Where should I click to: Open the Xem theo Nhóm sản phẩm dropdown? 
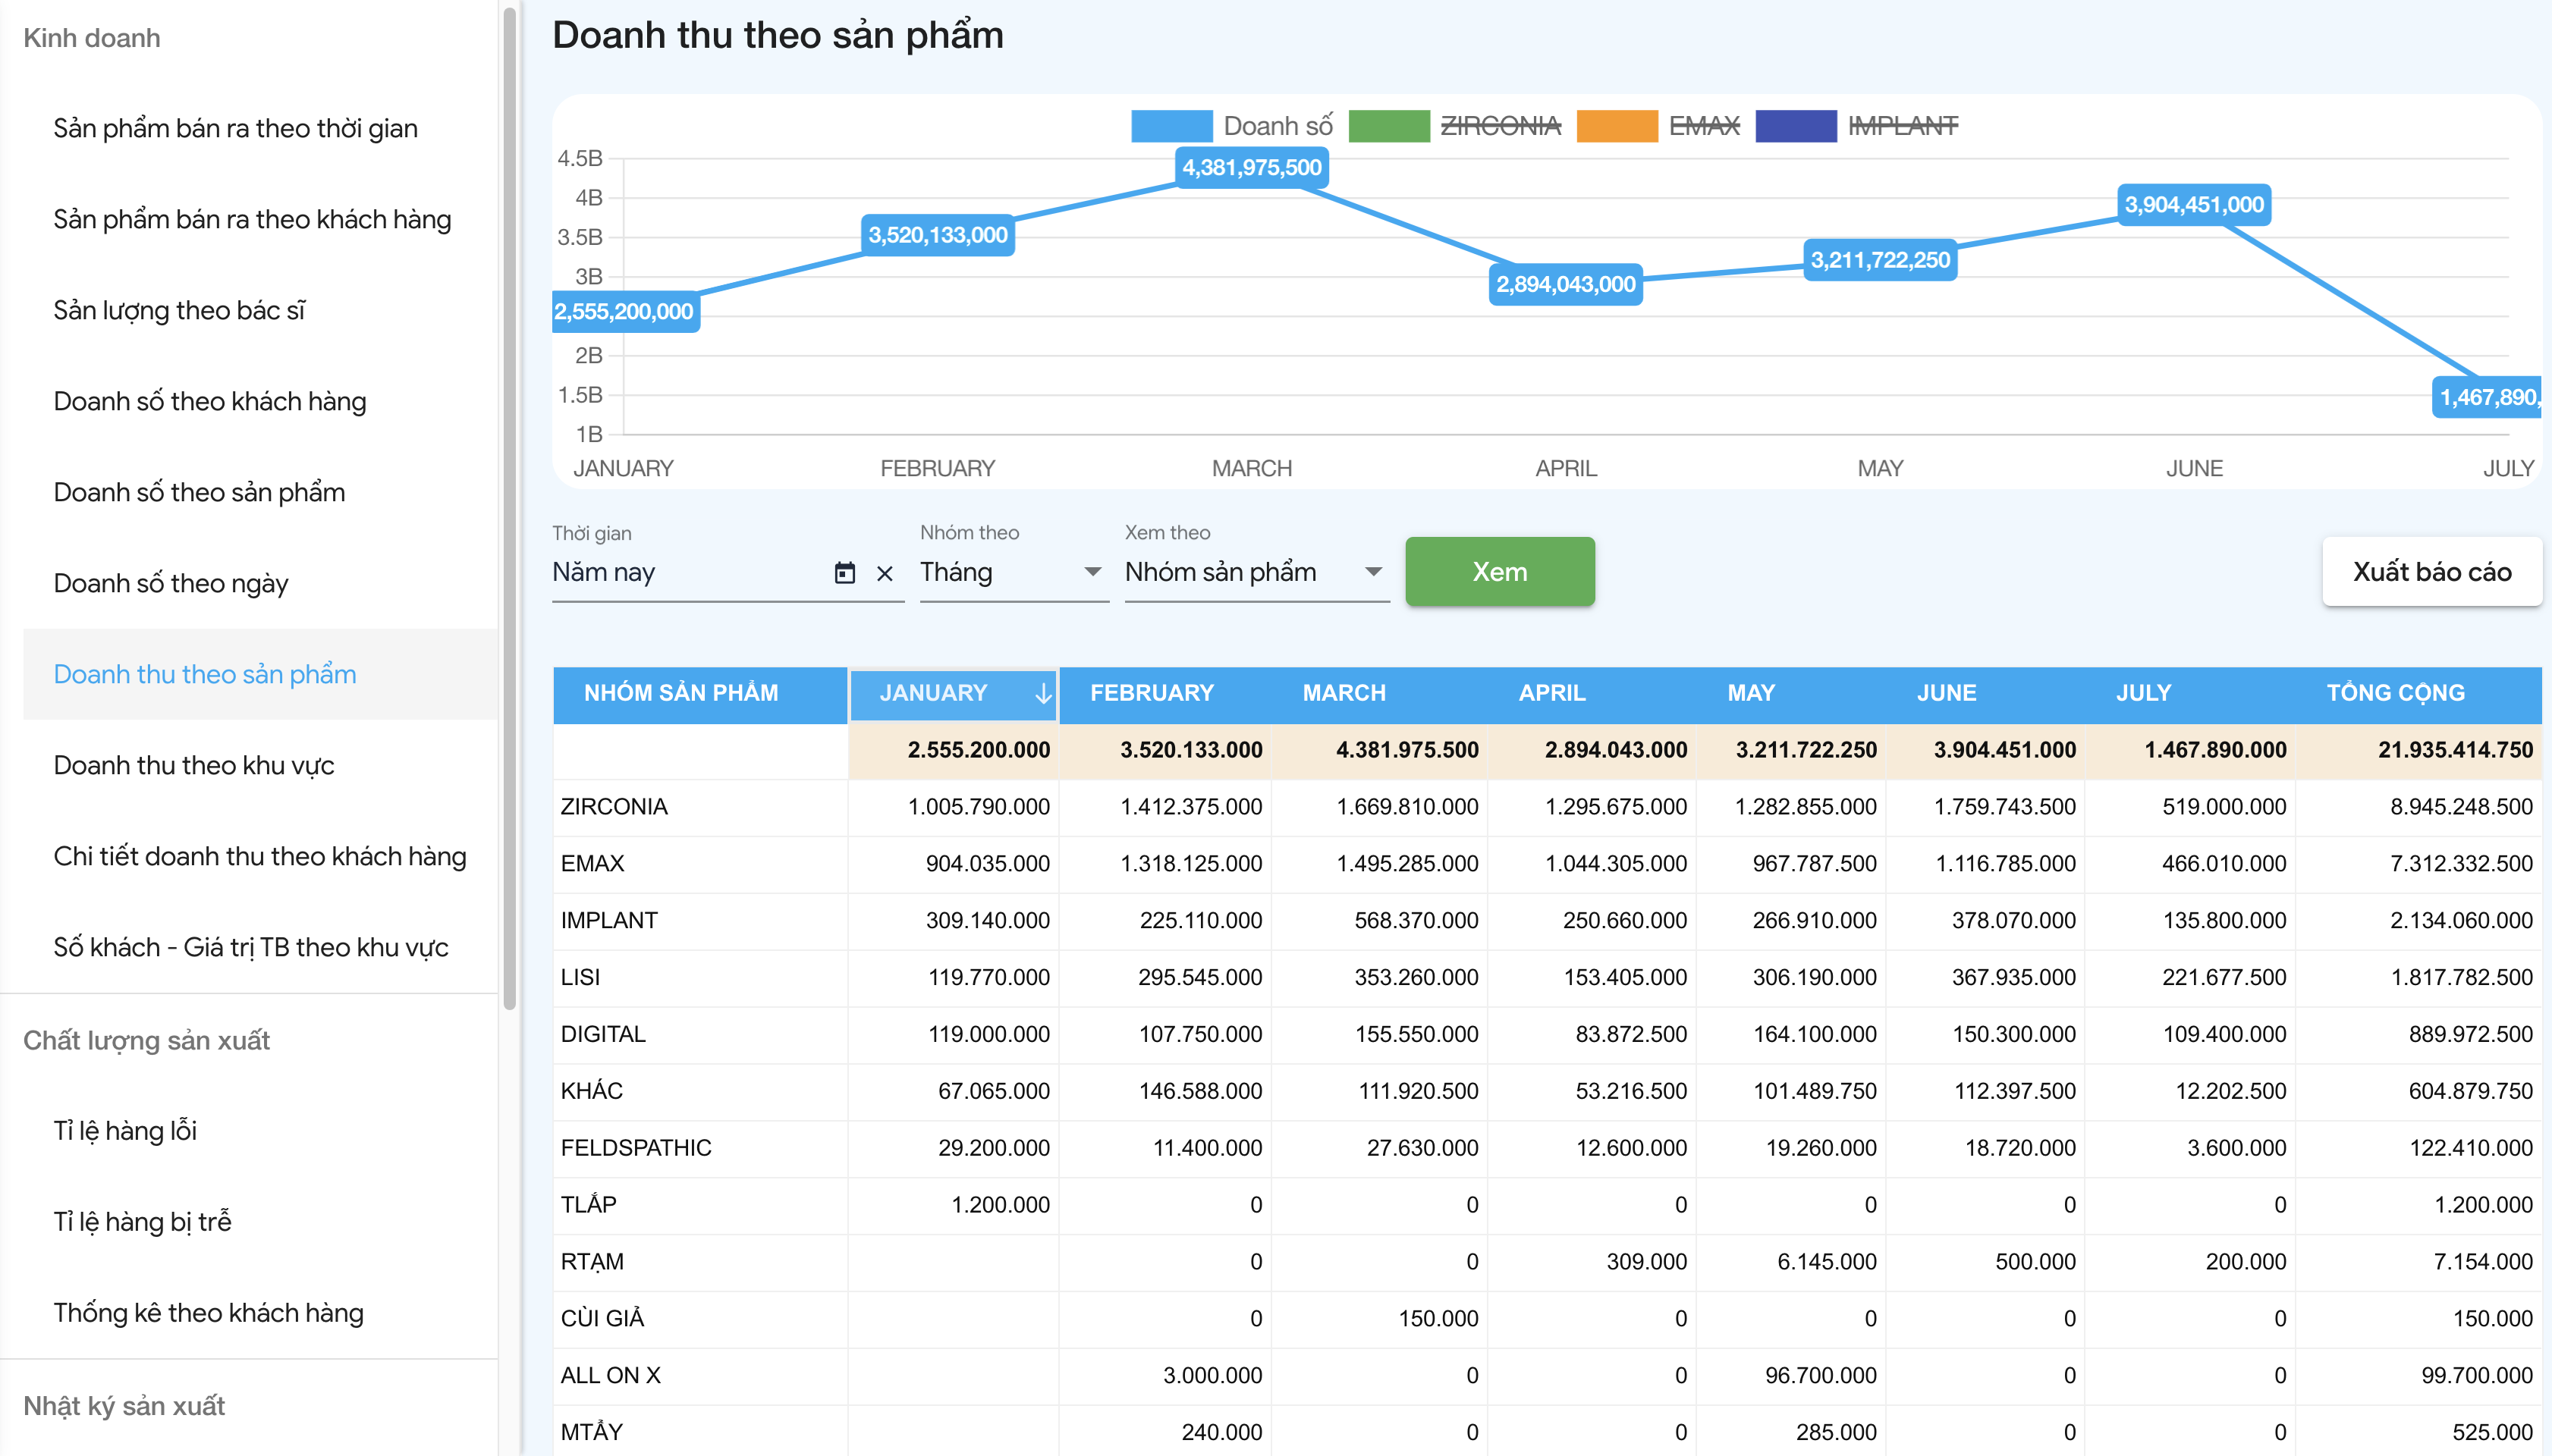point(1256,572)
